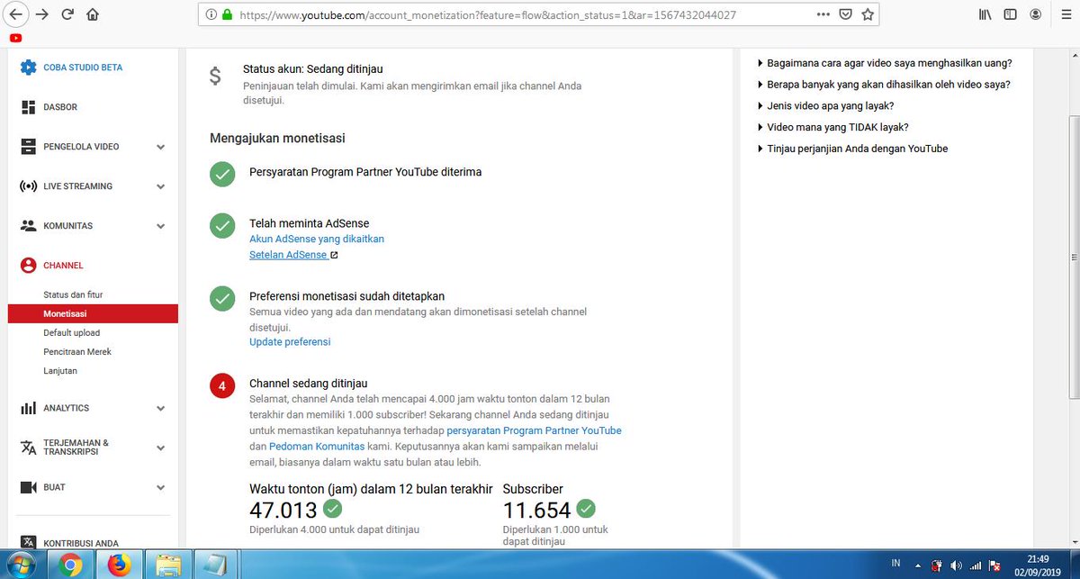Click the Action Center flag tray icon
The width and height of the screenshot is (1080, 579).
(994, 565)
